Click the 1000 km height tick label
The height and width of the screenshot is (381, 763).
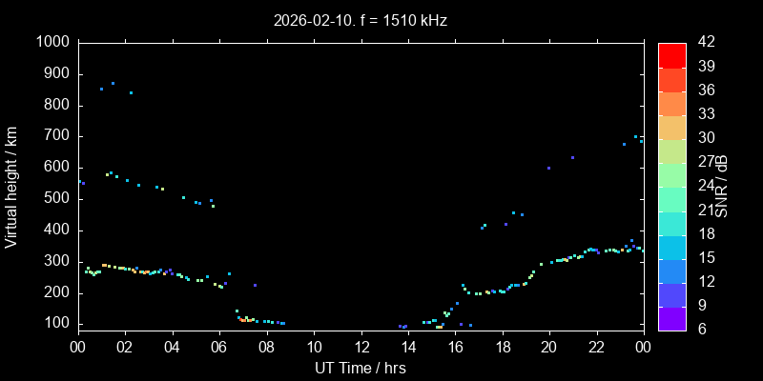point(52,42)
